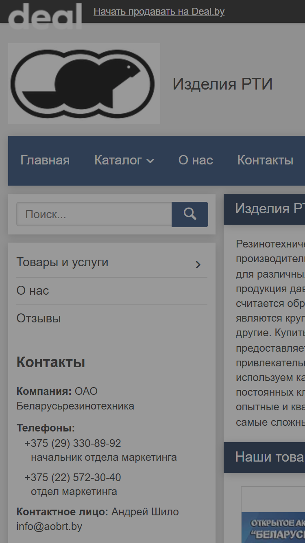Go to the 'Главная' menu item

pyautogui.click(x=45, y=160)
